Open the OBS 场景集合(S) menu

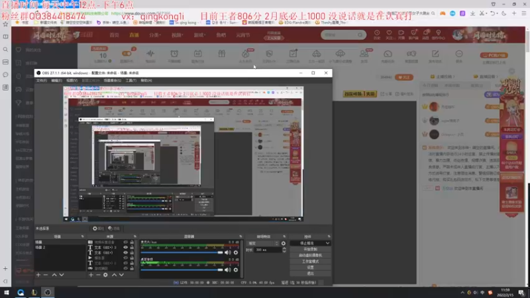coord(112,80)
